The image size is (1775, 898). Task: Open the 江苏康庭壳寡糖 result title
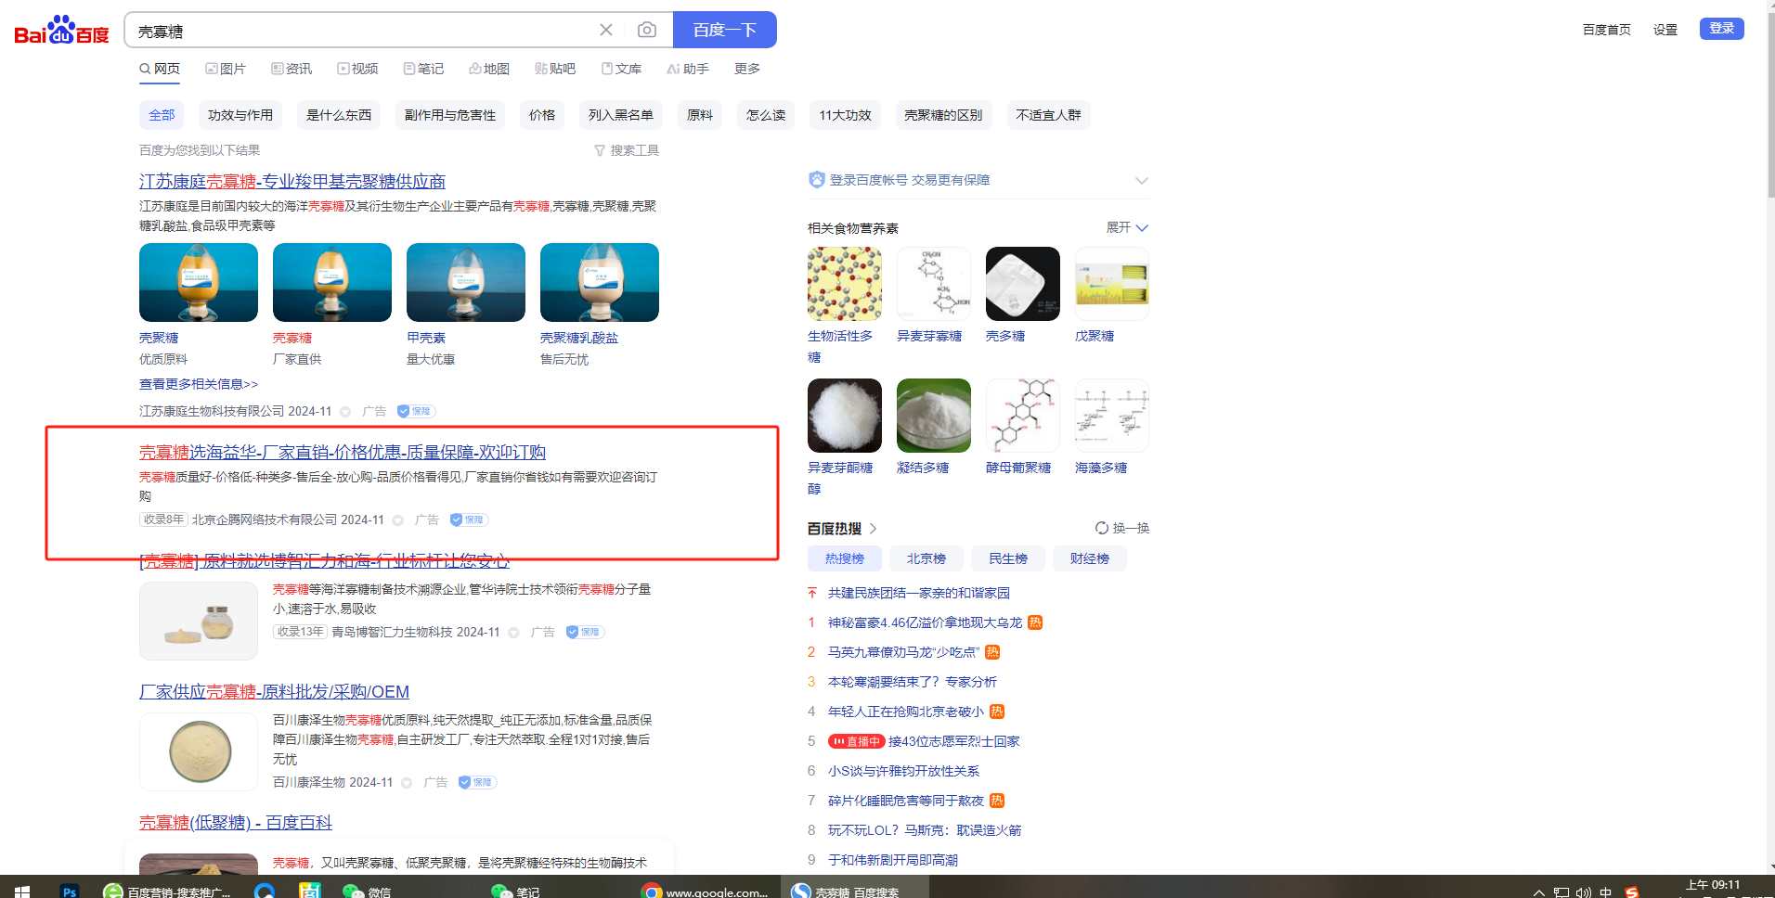[x=292, y=181]
